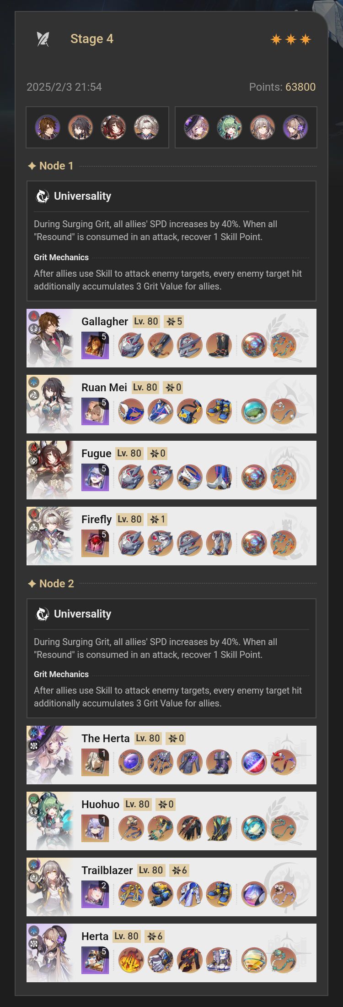Open Huohuo's link rope icon

click(x=283, y=828)
